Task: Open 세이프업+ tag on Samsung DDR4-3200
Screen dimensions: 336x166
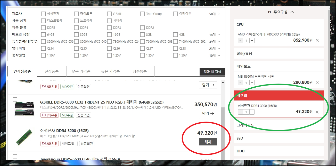Action: click(69, 144)
